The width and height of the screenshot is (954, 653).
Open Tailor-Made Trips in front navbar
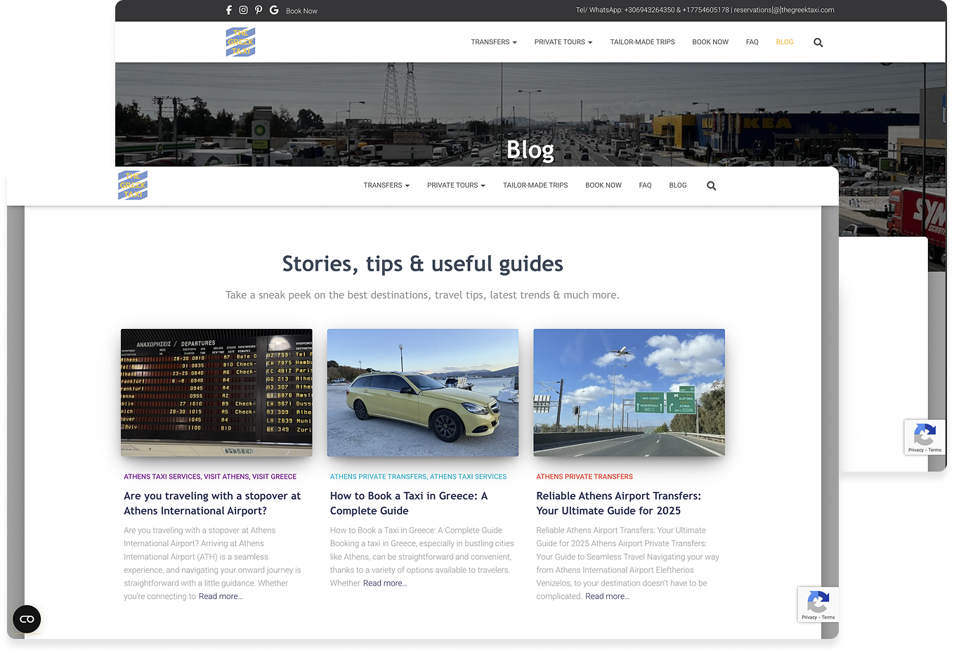535,186
